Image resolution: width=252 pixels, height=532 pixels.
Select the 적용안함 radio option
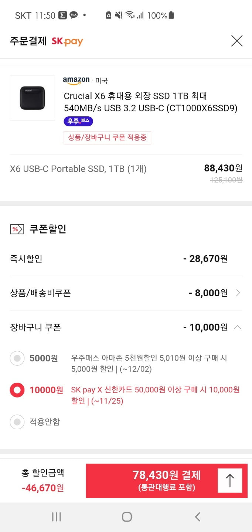pyautogui.click(x=17, y=422)
